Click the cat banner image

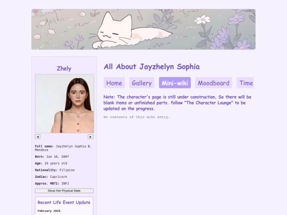click(143, 29)
